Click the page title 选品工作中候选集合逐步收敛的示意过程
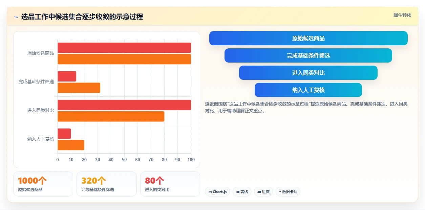This screenshot has width=425, height=210. [82, 17]
